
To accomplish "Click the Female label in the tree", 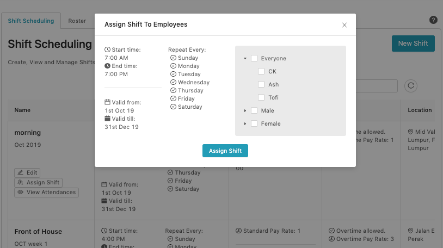I will tap(270, 123).
